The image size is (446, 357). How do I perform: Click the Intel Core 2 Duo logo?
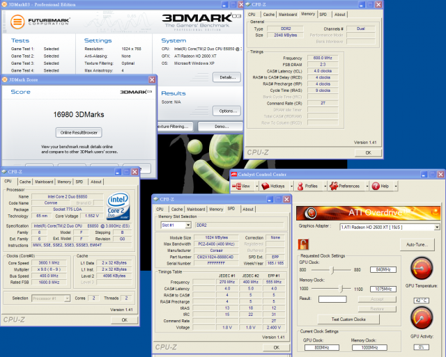point(118,206)
